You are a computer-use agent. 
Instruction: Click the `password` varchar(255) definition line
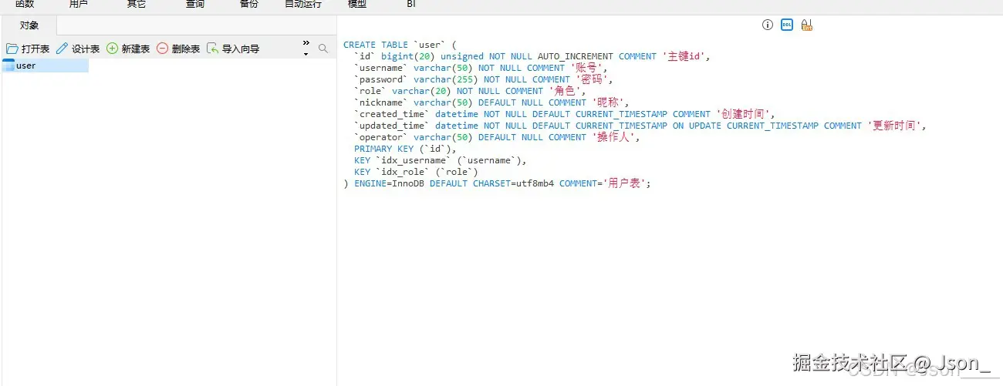pyautogui.click(x=483, y=79)
